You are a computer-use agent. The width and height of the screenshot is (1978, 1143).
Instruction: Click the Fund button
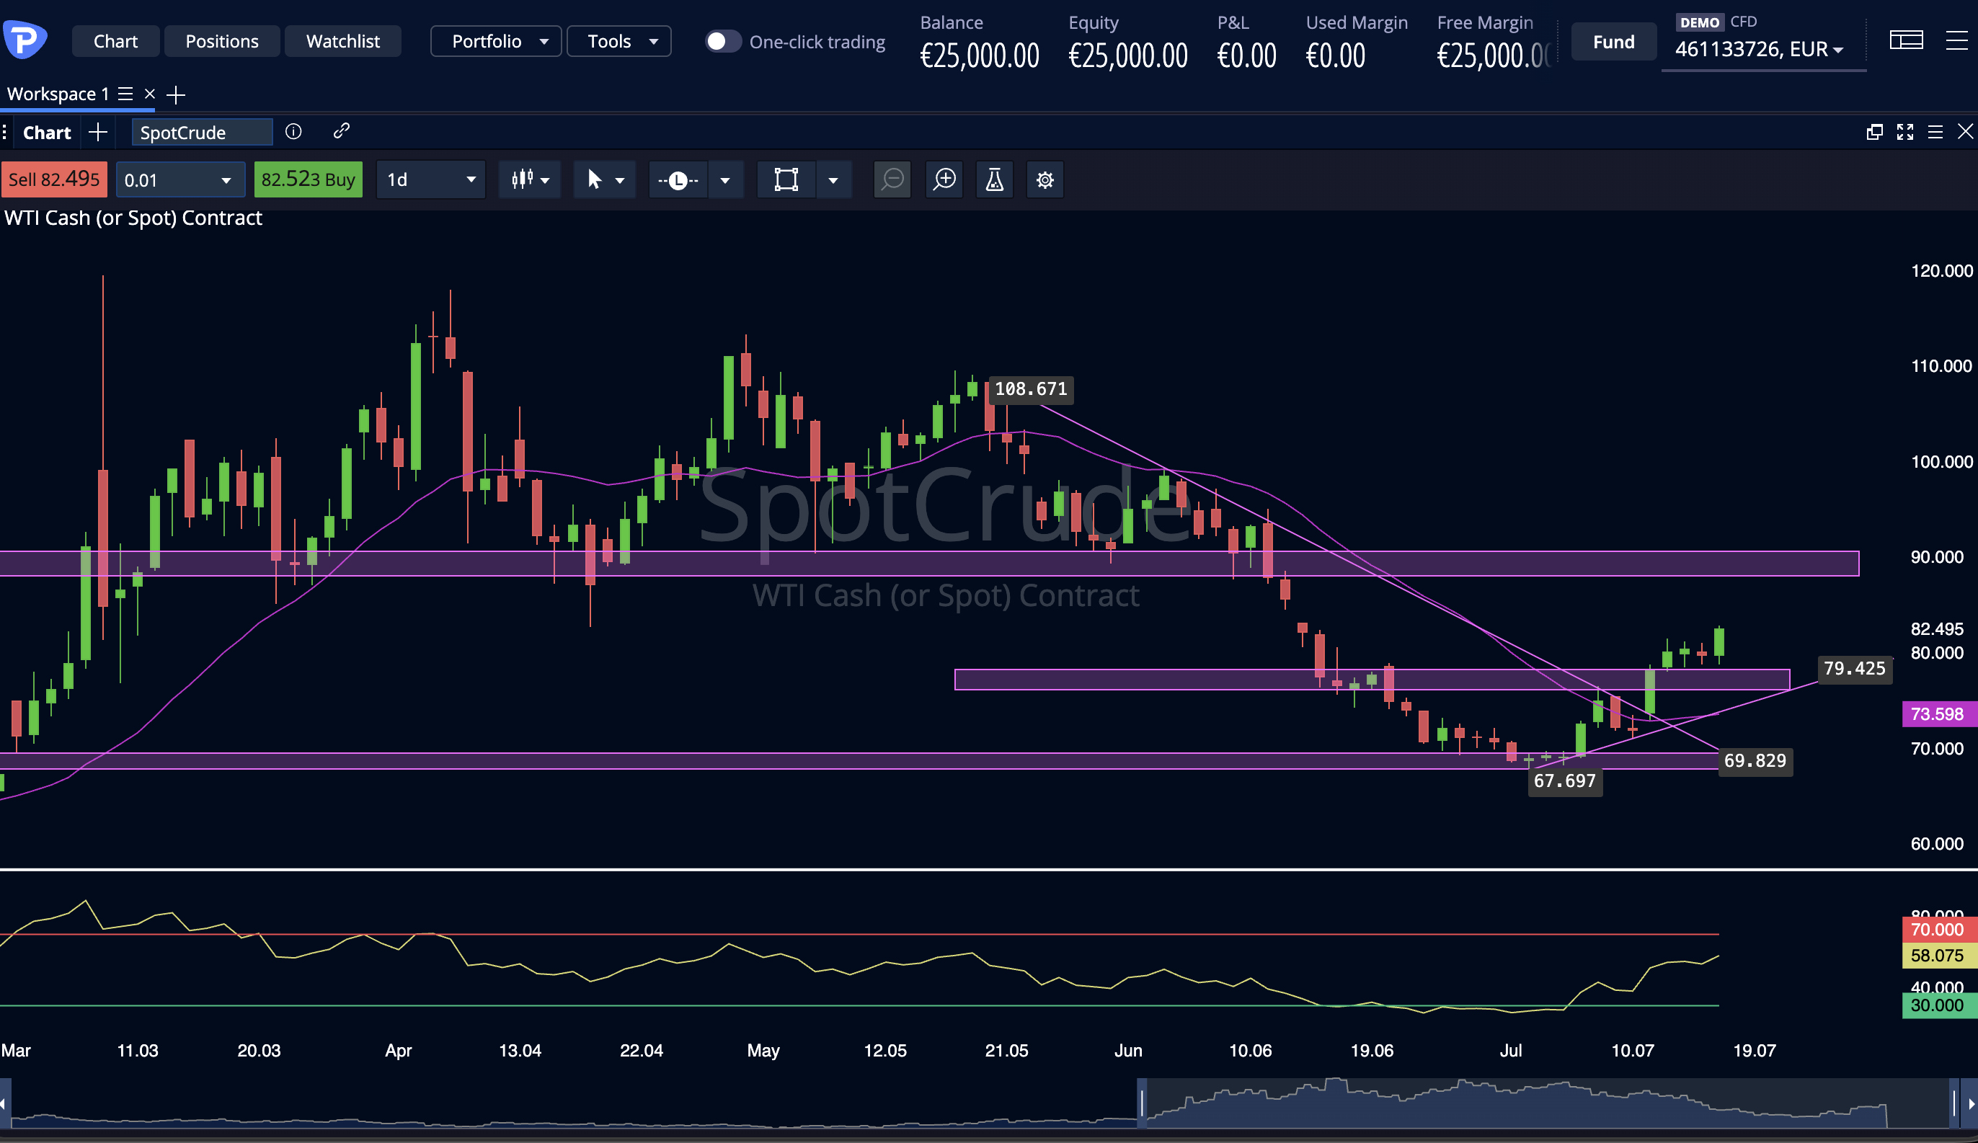coord(1614,42)
